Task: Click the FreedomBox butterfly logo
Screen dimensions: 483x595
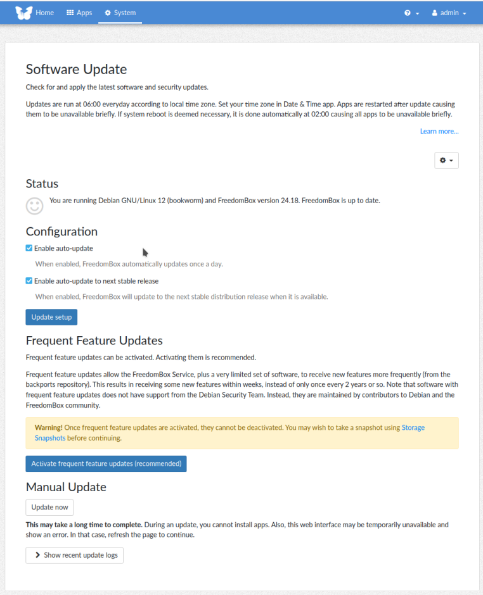Action: 23,13
